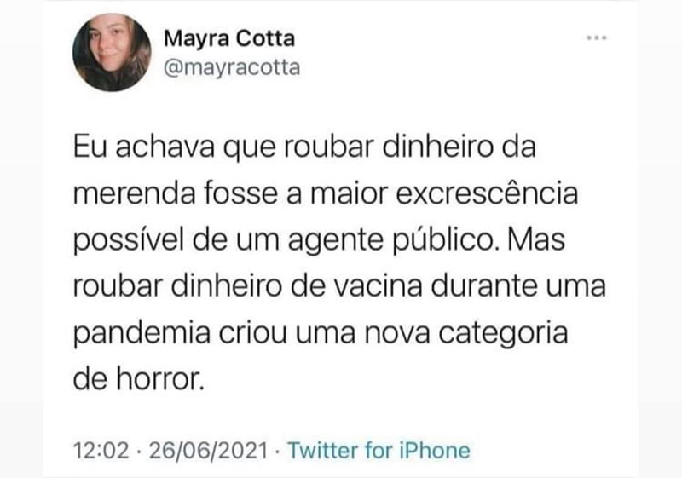
Task: Open the @mayracotta handle link
Action: click(x=232, y=68)
